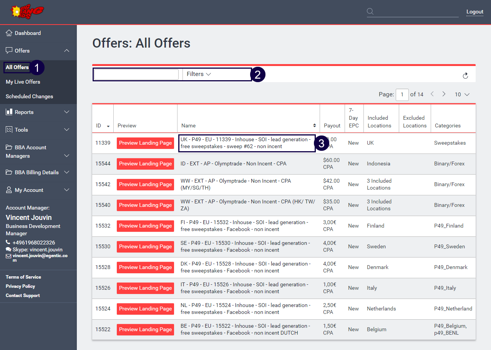
Task: Click Preview Landing Page for offer 15544
Action: [145, 164]
